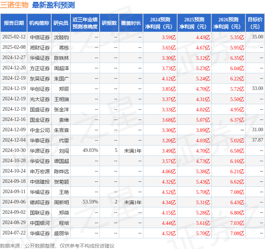Click 中信建投 institution cell
Viewport: 265px width, 249px height.
coord(40,181)
